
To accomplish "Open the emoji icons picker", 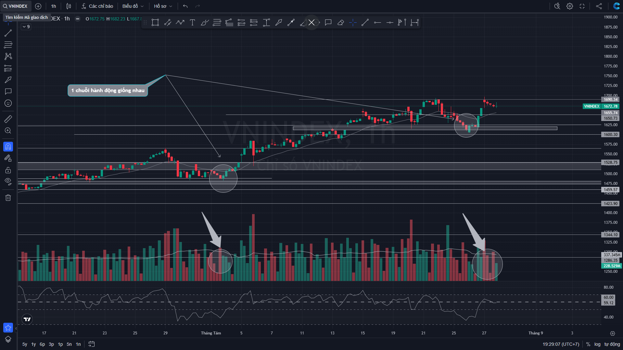I will pyautogui.click(x=8, y=103).
